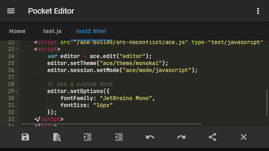
Task: Click line number 25 in the gutter
Action: [x=11, y=63]
